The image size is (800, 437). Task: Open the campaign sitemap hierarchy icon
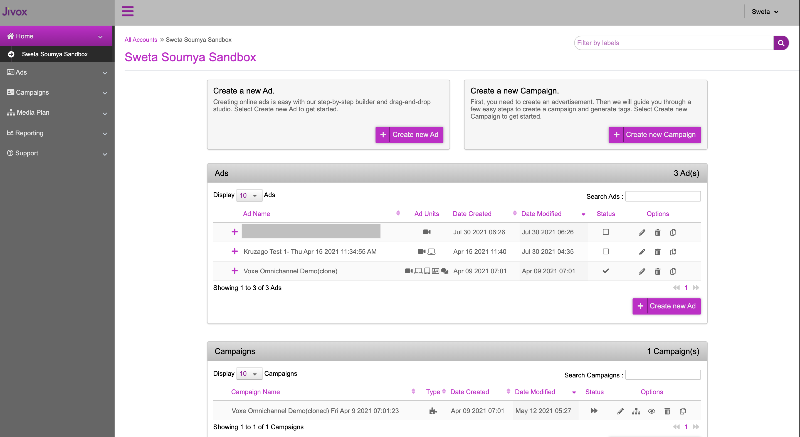click(x=636, y=411)
